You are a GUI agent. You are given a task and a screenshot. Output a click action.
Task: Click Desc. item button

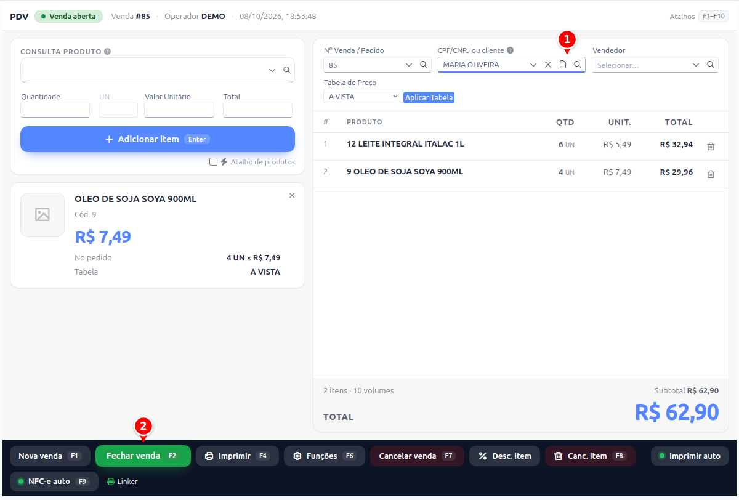[x=504, y=456]
